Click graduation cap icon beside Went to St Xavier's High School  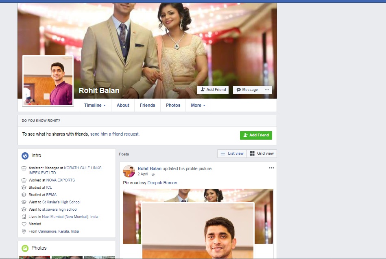[24, 202]
